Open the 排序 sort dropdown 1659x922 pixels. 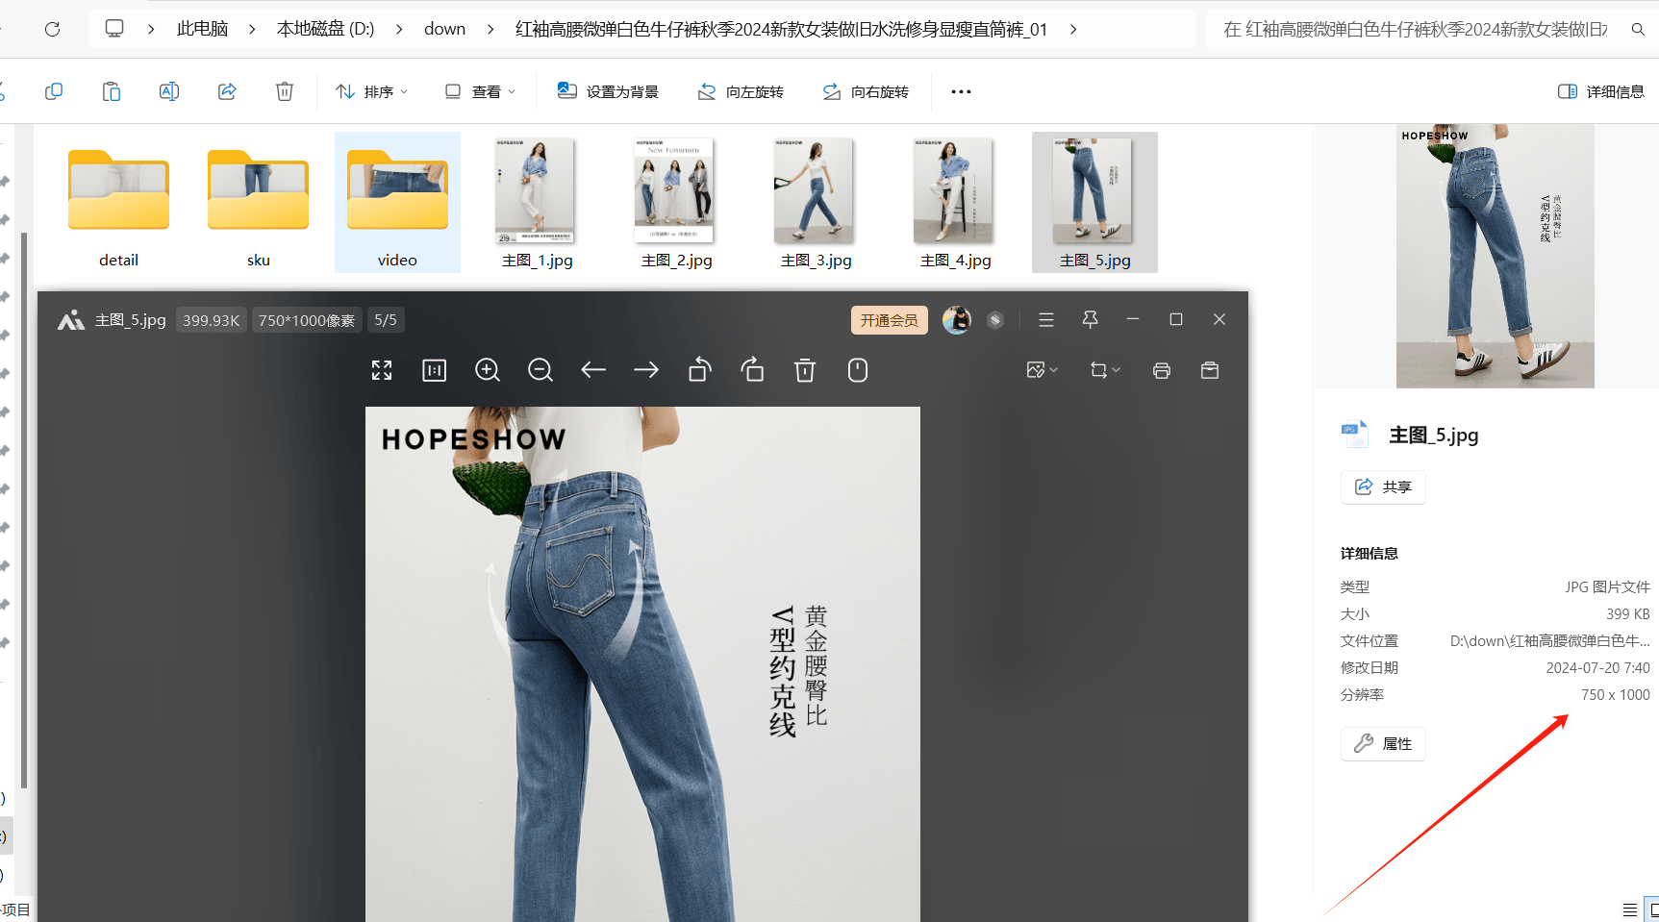pyautogui.click(x=371, y=91)
